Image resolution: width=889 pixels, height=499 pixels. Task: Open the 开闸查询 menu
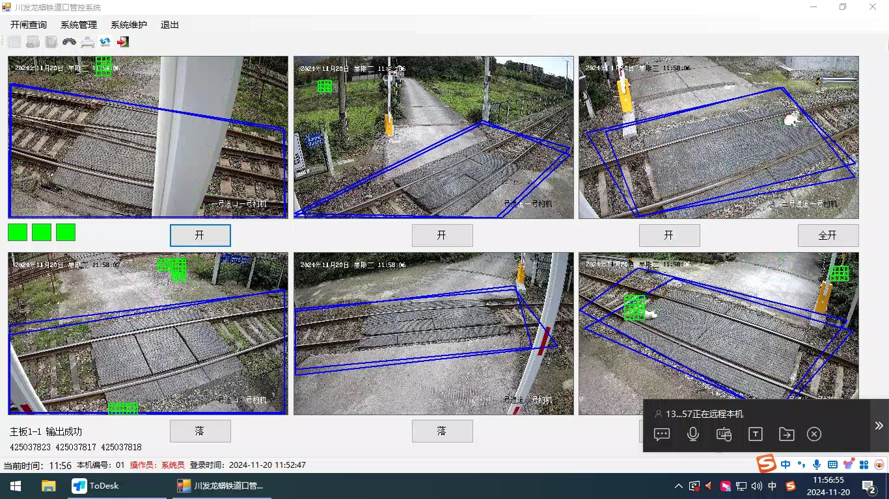coord(29,25)
